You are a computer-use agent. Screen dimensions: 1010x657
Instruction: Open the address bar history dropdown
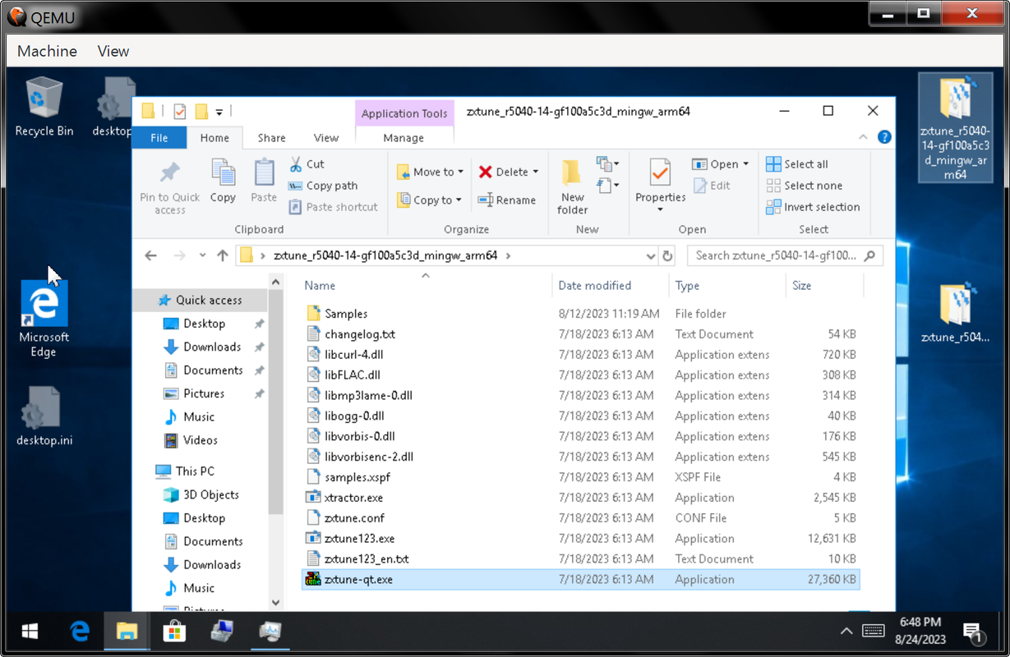coord(651,255)
